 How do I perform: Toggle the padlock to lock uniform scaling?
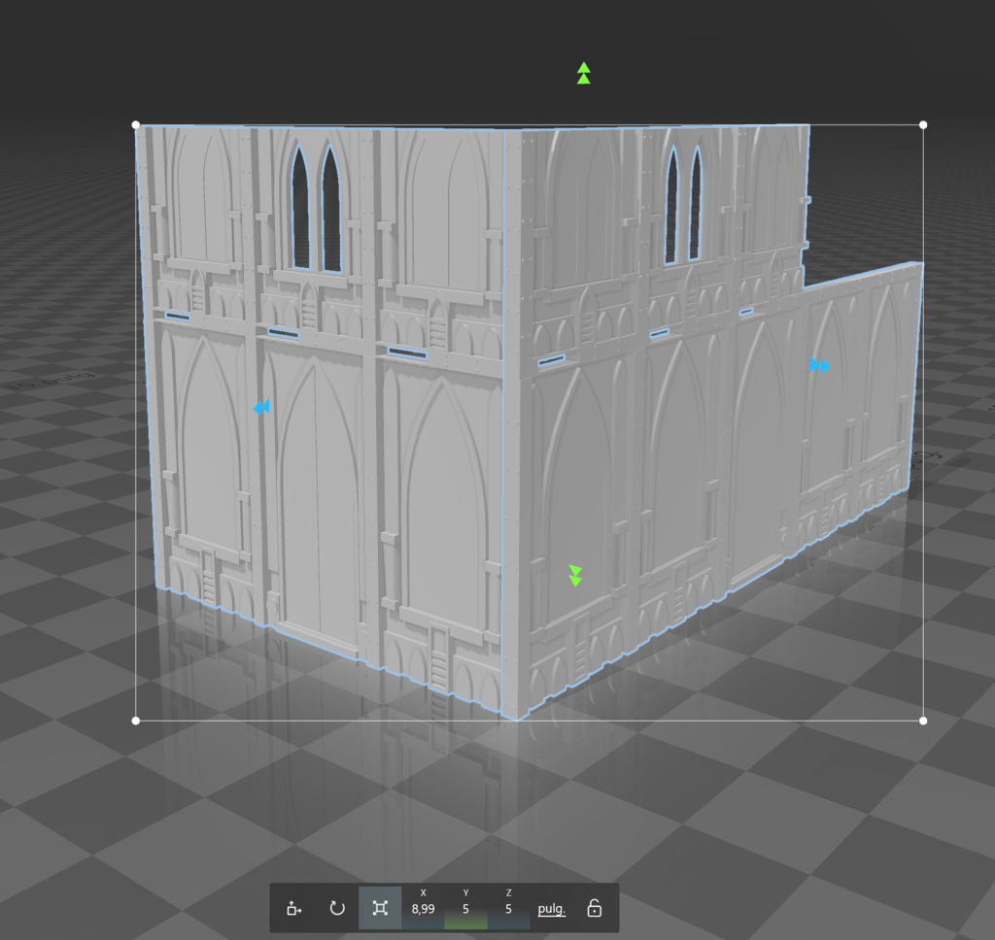click(x=593, y=908)
